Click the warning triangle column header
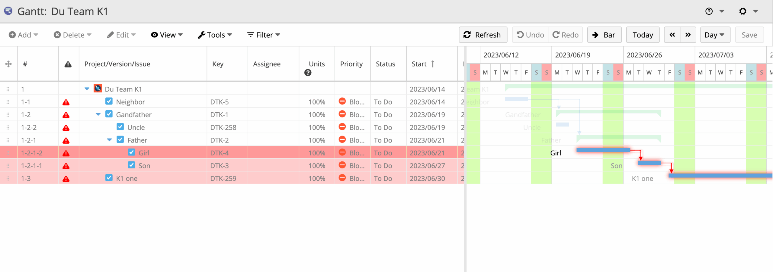Image resolution: width=773 pixels, height=272 pixels. pyautogui.click(x=68, y=64)
